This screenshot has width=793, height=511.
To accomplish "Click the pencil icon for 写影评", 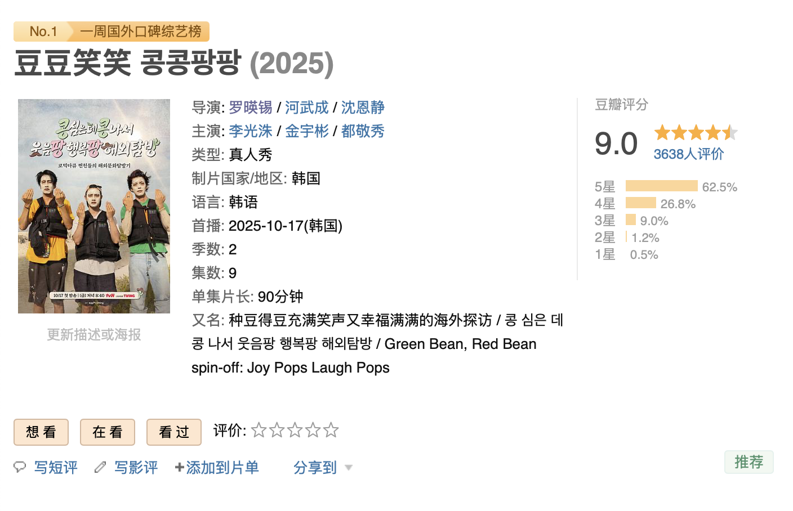I will [x=100, y=467].
